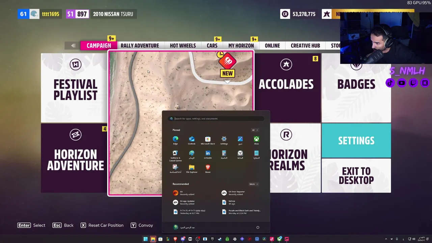
Task: Open taskbar clock and date
Action: (x=421, y=239)
